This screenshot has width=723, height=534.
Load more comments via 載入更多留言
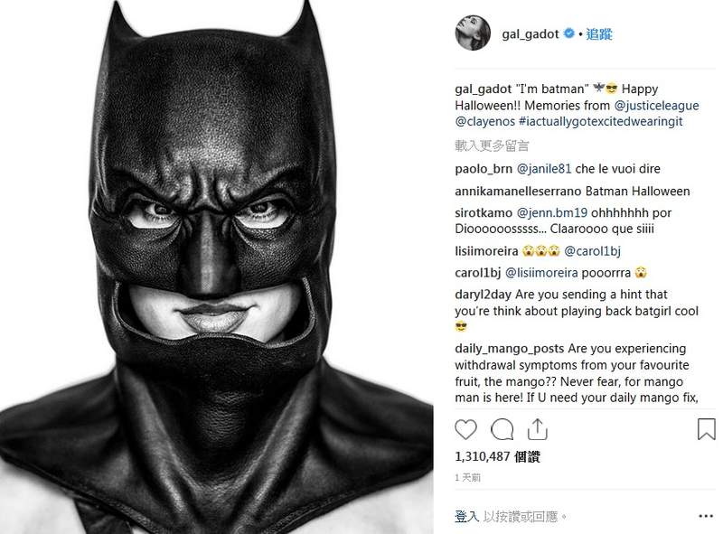coord(492,145)
